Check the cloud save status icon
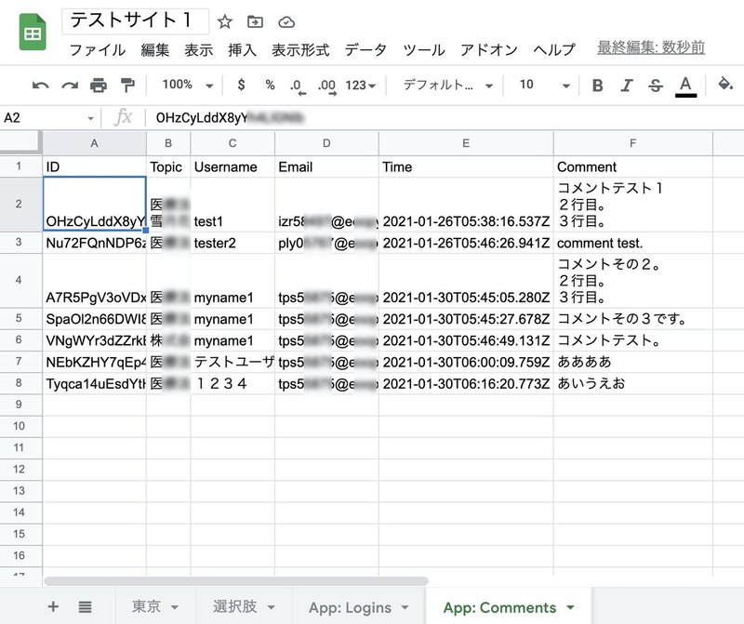Screen dimensions: 744x624 286,22
